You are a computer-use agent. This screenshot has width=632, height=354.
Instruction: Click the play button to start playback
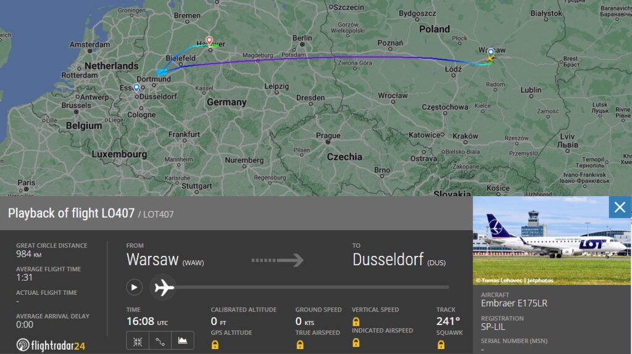(134, 287)
